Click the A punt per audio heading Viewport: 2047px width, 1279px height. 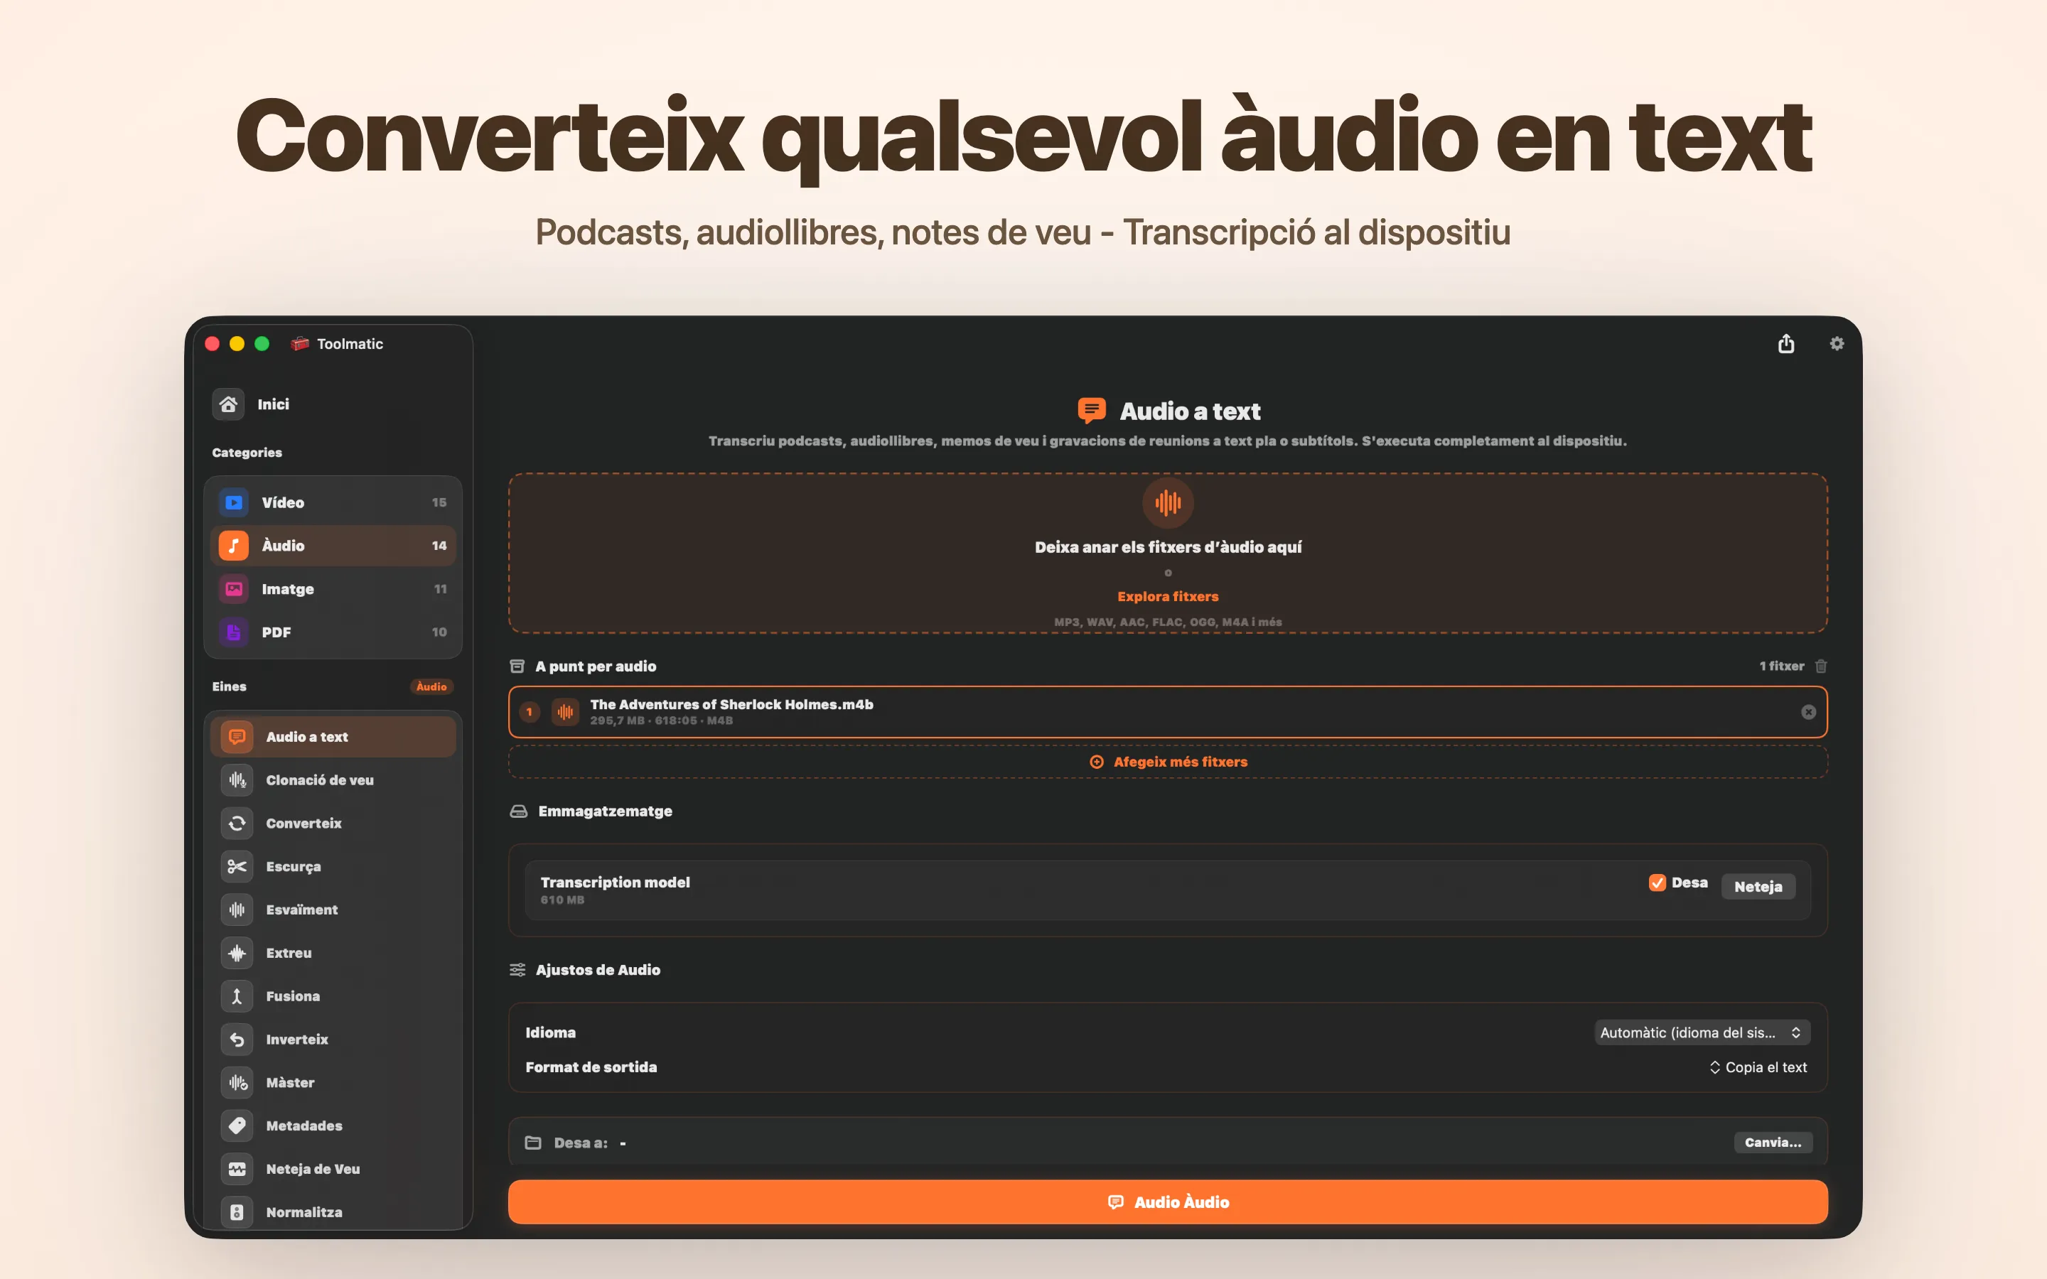tap(596, 667)
